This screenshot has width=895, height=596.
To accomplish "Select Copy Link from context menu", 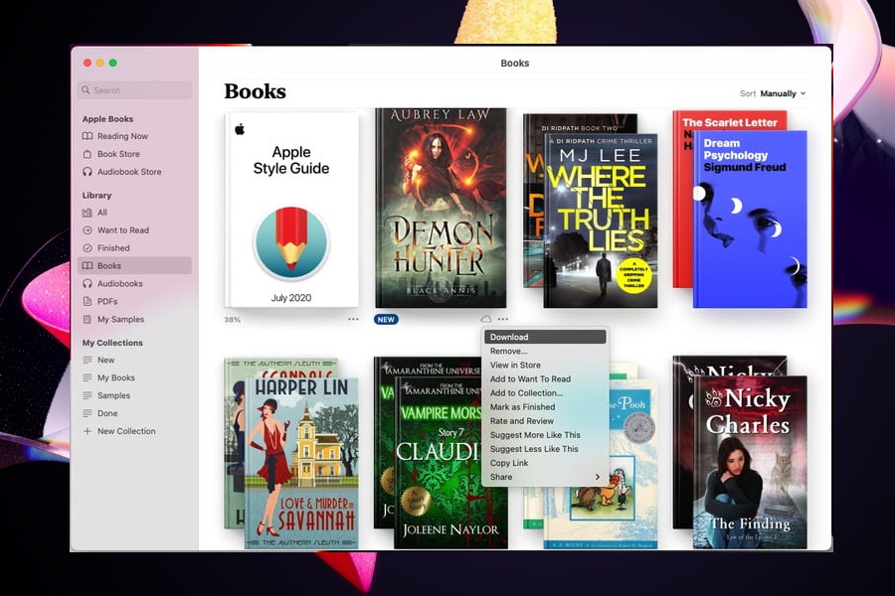I will coord(507,463).
